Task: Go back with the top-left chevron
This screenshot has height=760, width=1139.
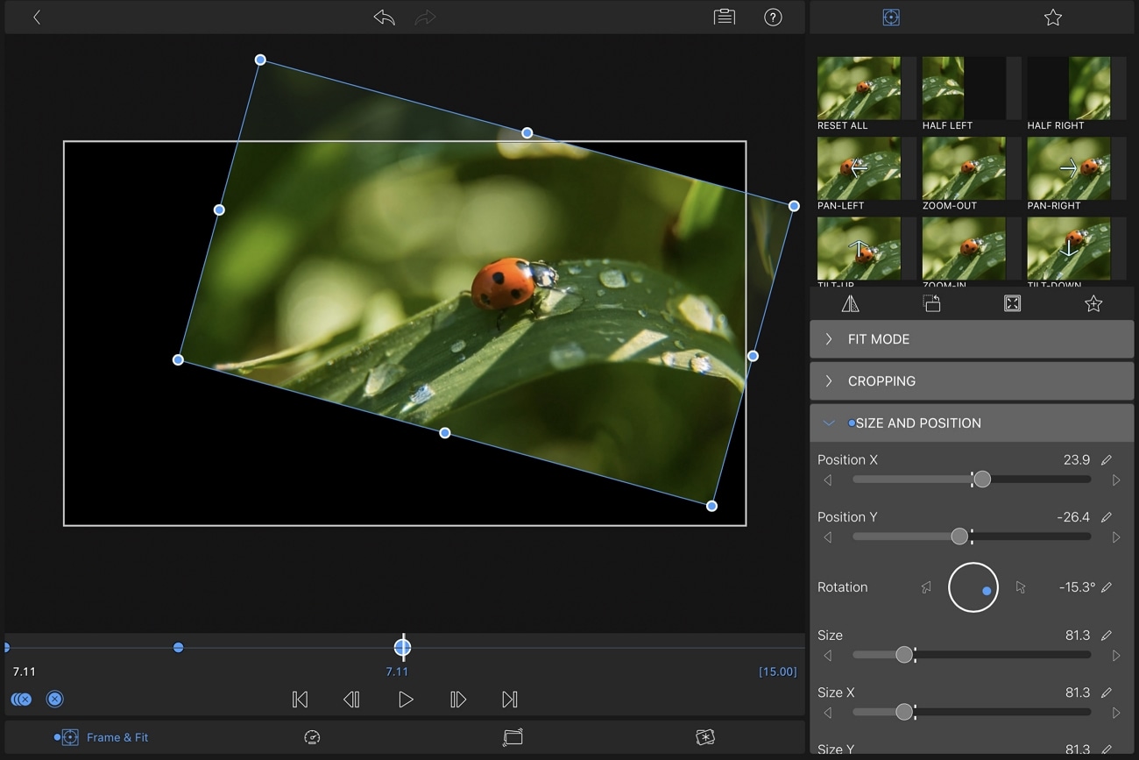Action: click(37, 18)
